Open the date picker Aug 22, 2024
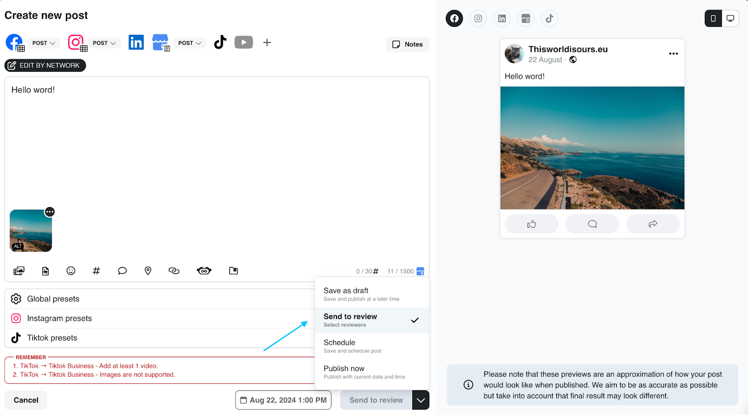Screen dimensions: 748x415 coord(283,400)
